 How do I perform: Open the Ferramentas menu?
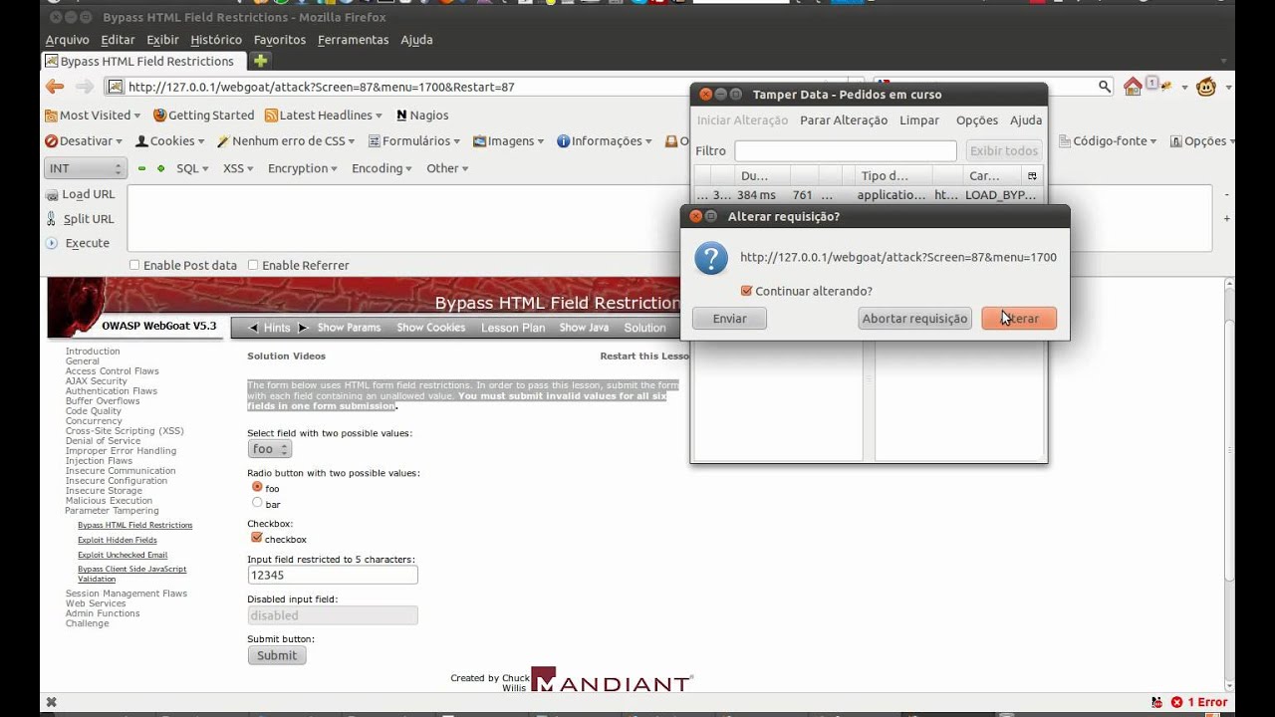point(354,40)
